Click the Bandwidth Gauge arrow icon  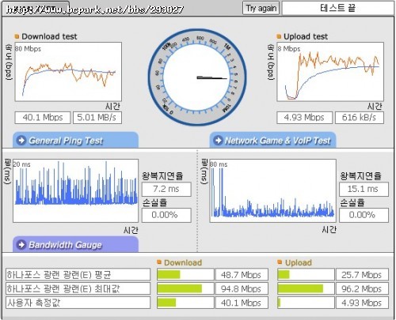pos(21,245)
